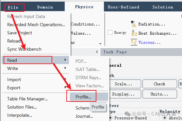Expand the Write submenu arrow

(x=65, y=68)
